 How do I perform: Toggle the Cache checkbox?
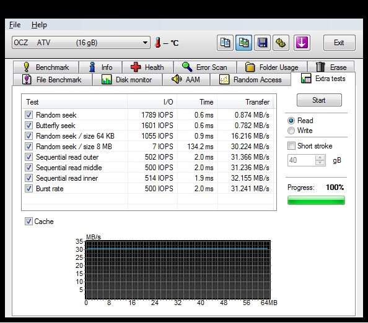(28, 222)
